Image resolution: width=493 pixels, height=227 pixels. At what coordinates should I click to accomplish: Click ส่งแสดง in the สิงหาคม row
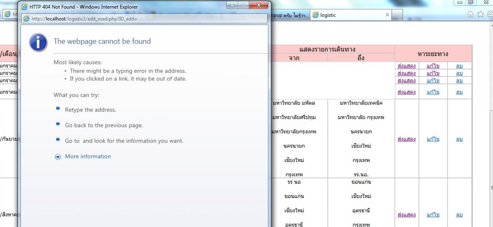point(406,215)
